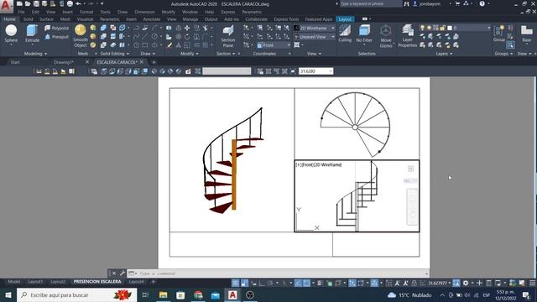Image resolution: width=537 pixels, height=302 pixels.
Task: Toggle annotation monitor plus icon in status bar
Action: [x=479, y=283]
